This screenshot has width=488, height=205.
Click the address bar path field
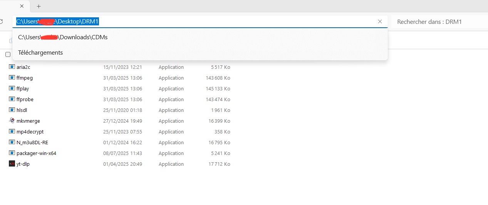point(231,22)
